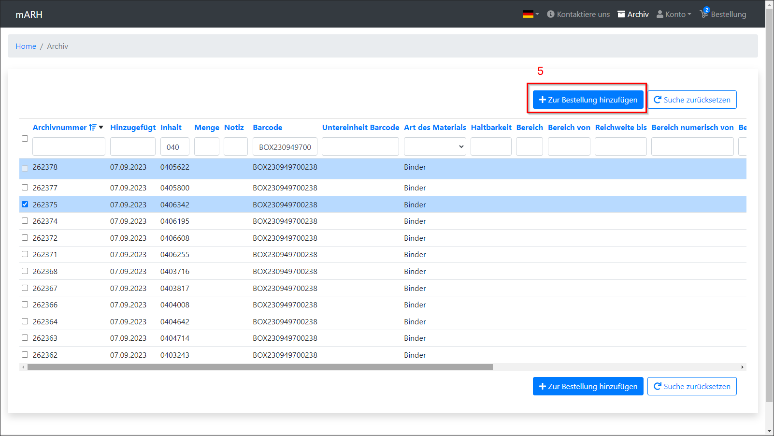Click the left arrow of horizontal scrollbar
This screenshot has width=774, height=436.
coord(23,367)
